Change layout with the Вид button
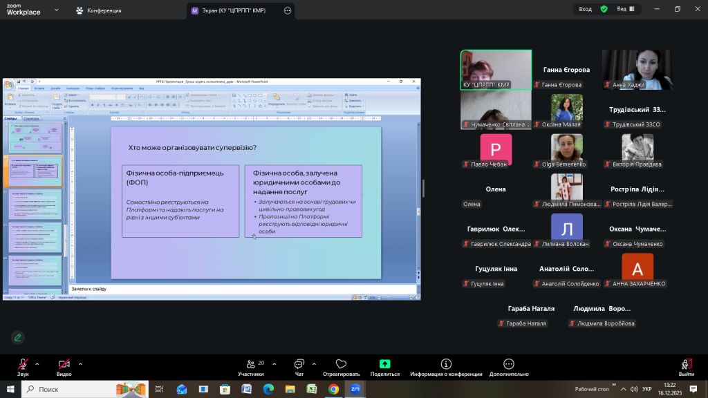Image resolution: width=708 pixels, height=398 pixels. click(625, 9)
